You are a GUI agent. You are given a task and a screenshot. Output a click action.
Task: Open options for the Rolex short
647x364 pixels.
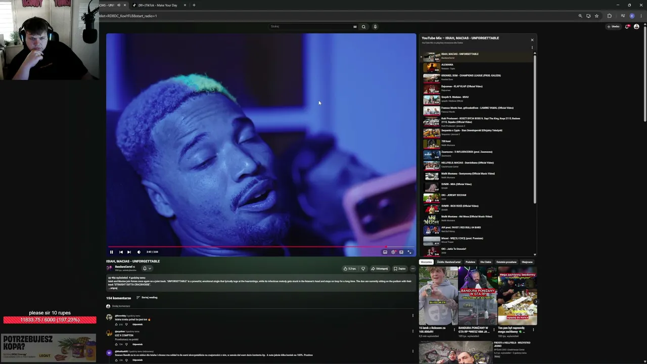[x=454, y=330]
